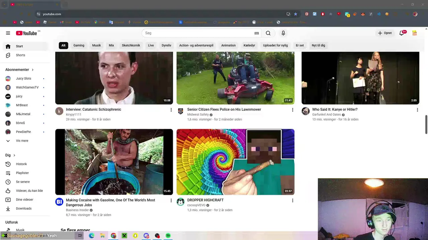Play the DROPPER HIGHCRAFT thumbnail
This screenshot has width=428, height=240.
click(235, 162)
